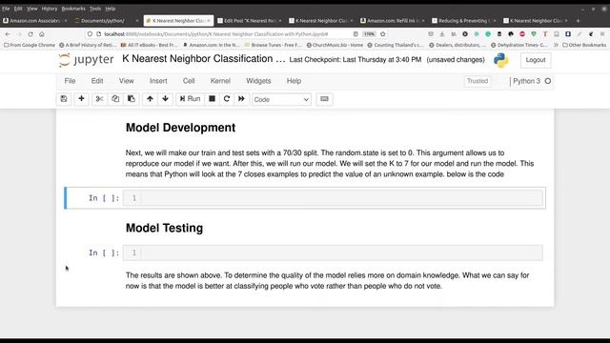Select the Model Testing heading
This screenshot has height=343, width=610.
pyautogui.click(x=164, y=228)
